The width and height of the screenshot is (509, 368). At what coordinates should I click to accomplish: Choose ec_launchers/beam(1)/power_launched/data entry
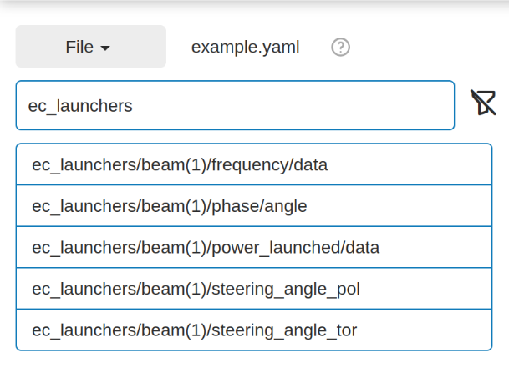[254, 247]
